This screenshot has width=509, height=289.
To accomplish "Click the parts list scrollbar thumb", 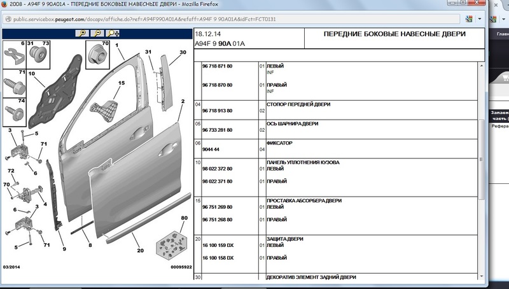I will coord(482,159).
